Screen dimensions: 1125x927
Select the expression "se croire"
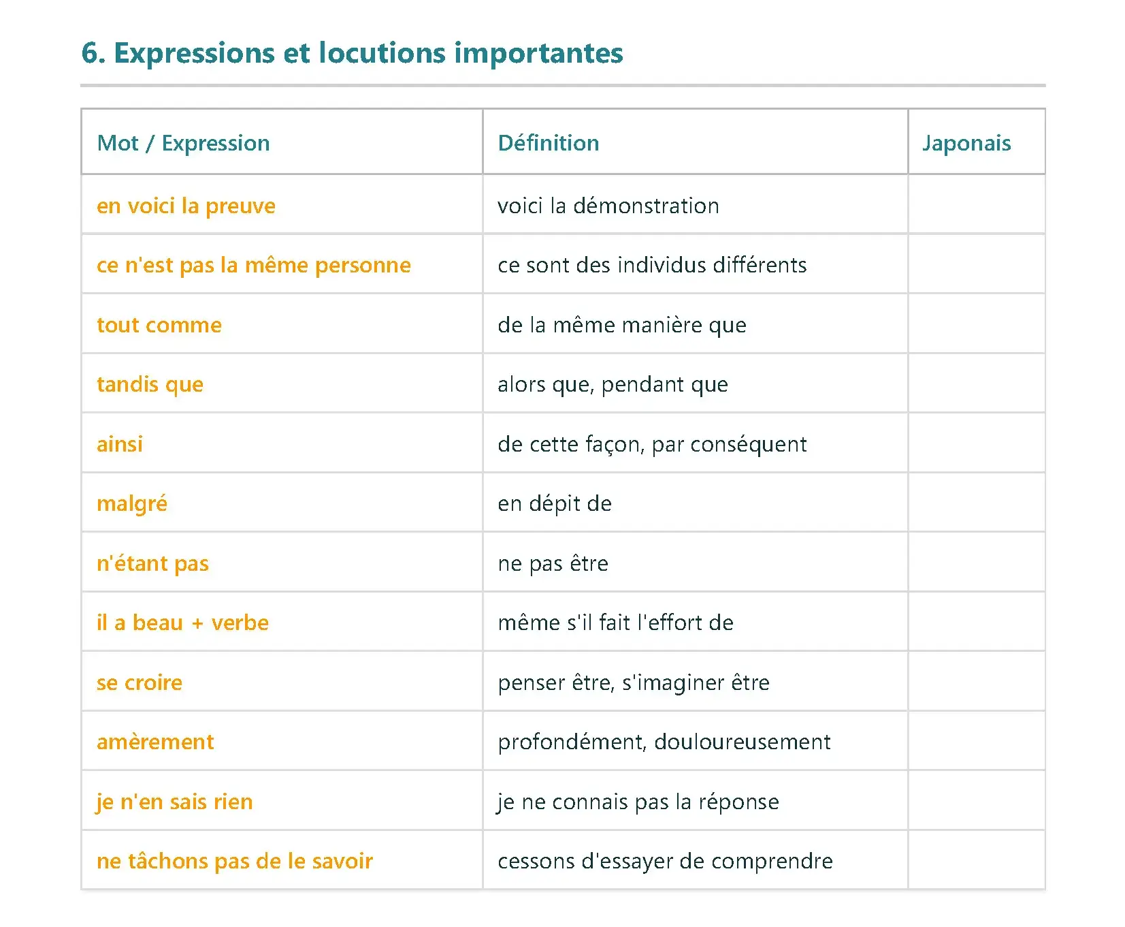coord(140,682)
